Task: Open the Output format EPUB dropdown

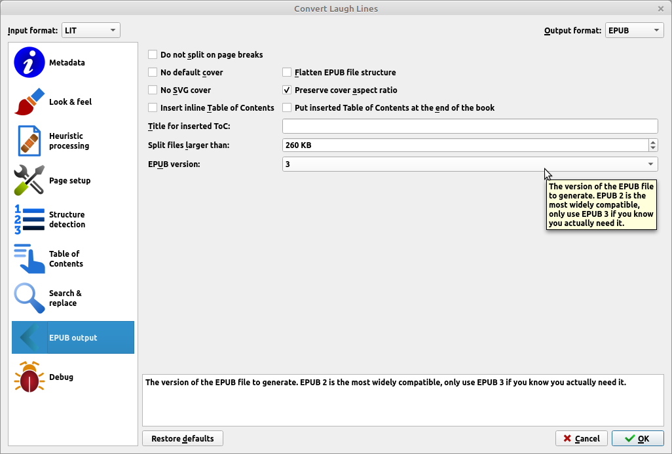Action: tap(634, 30)
